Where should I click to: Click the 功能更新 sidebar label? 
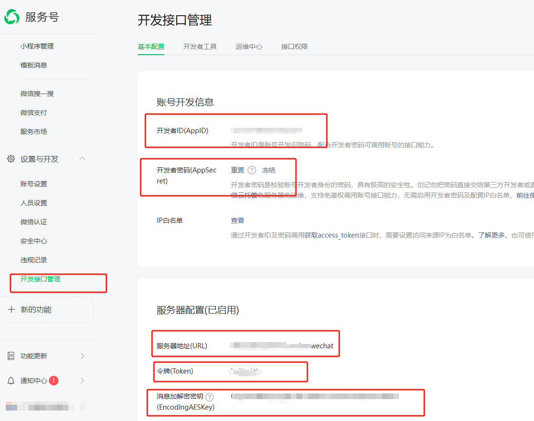33,356
